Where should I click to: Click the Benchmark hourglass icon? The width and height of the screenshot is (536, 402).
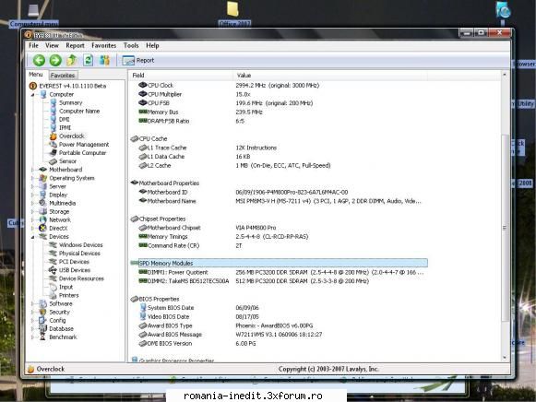tap(42, 337)
